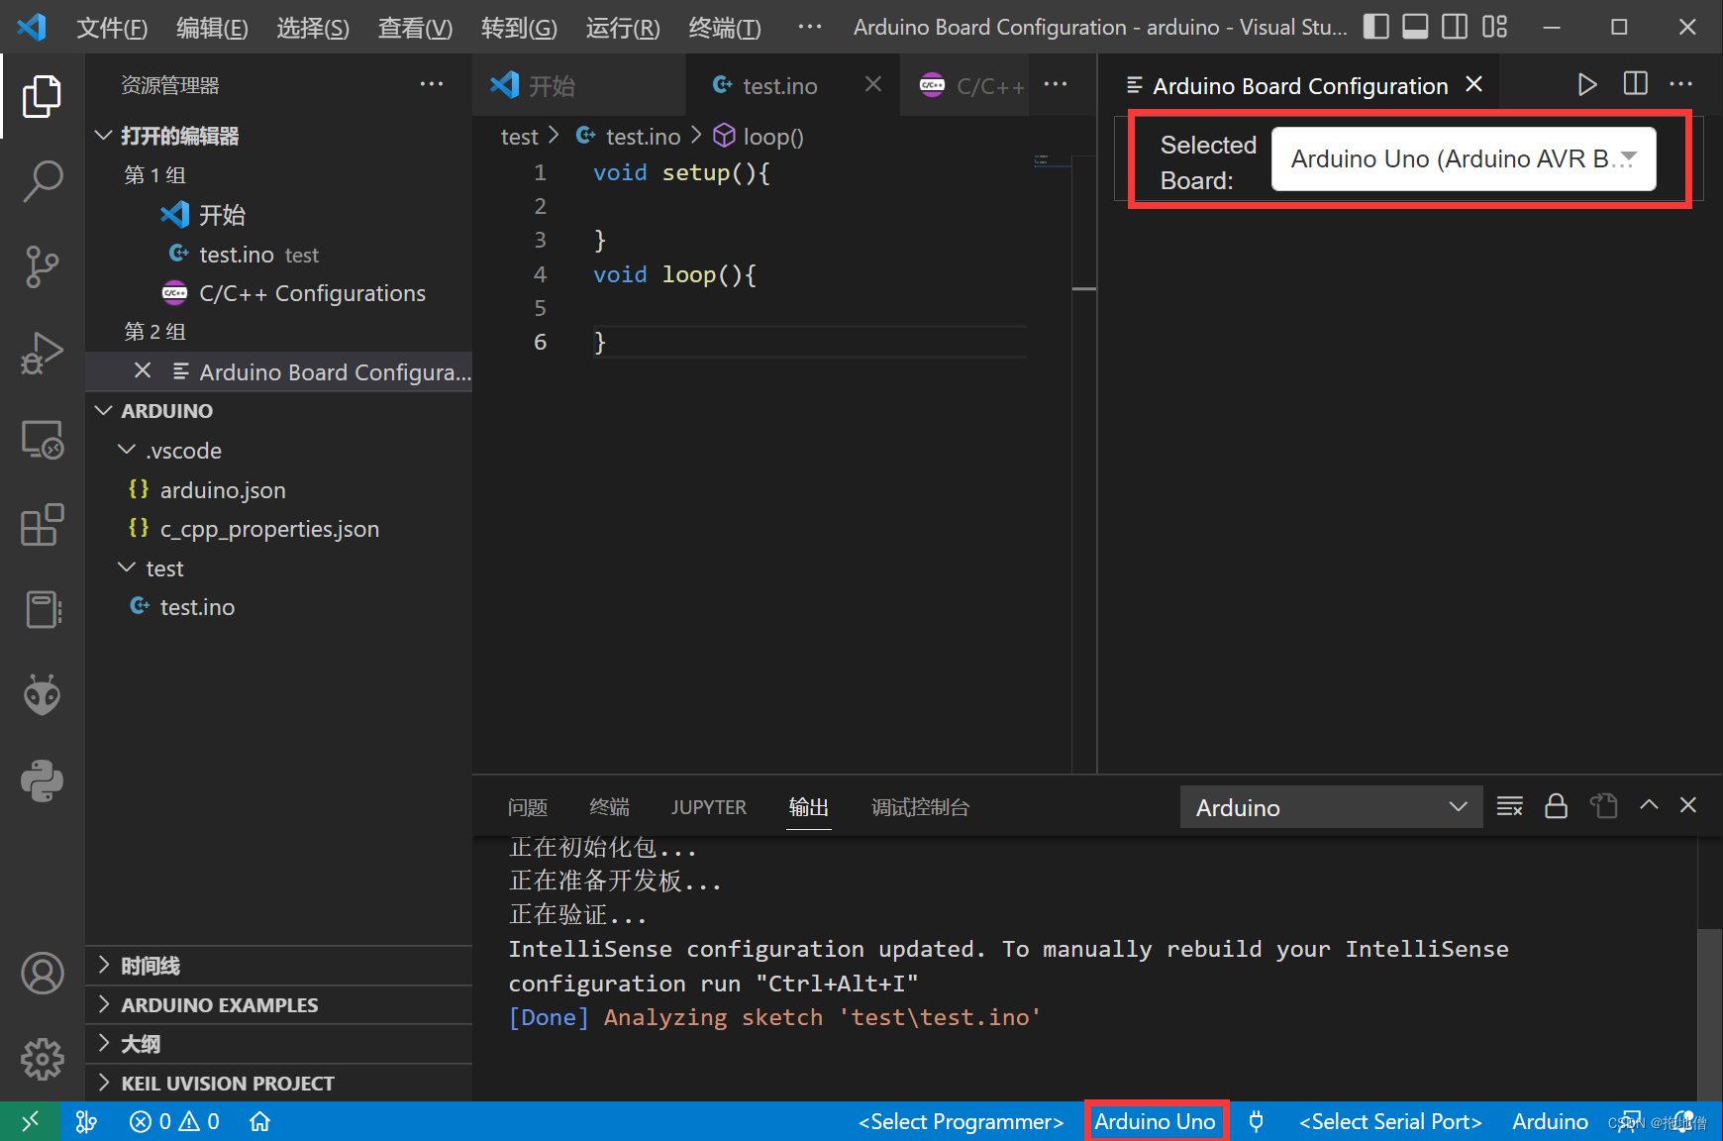The height and width of the screenshot is (1141, 1723).
Task: Toggle primary side bar layout button
Action: click(x=1375, y=27)
